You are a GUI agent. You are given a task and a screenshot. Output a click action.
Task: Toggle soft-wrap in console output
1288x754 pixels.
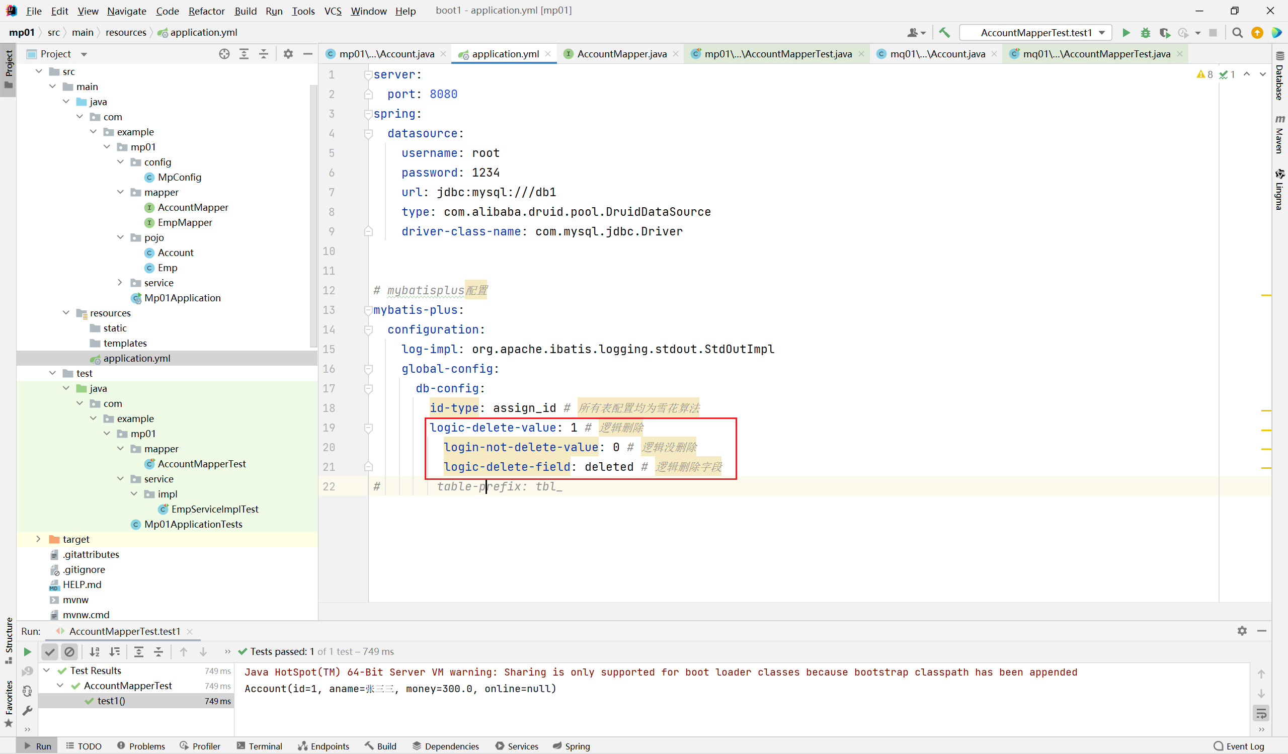coord(1261,713)
